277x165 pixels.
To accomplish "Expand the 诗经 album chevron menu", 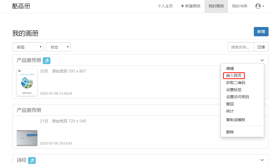I will 262,160.
